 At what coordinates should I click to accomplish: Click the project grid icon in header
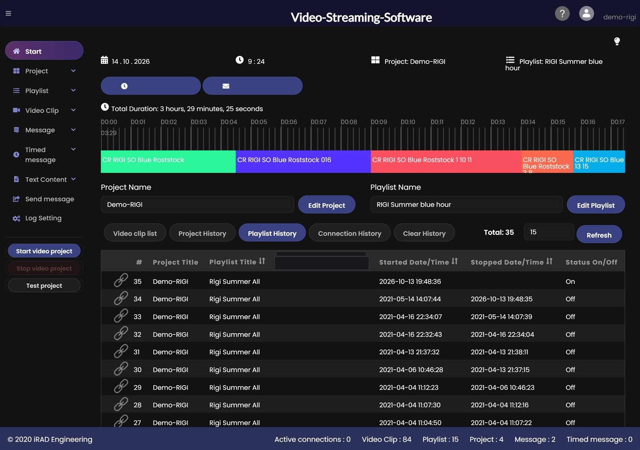[x=375, y=60]
